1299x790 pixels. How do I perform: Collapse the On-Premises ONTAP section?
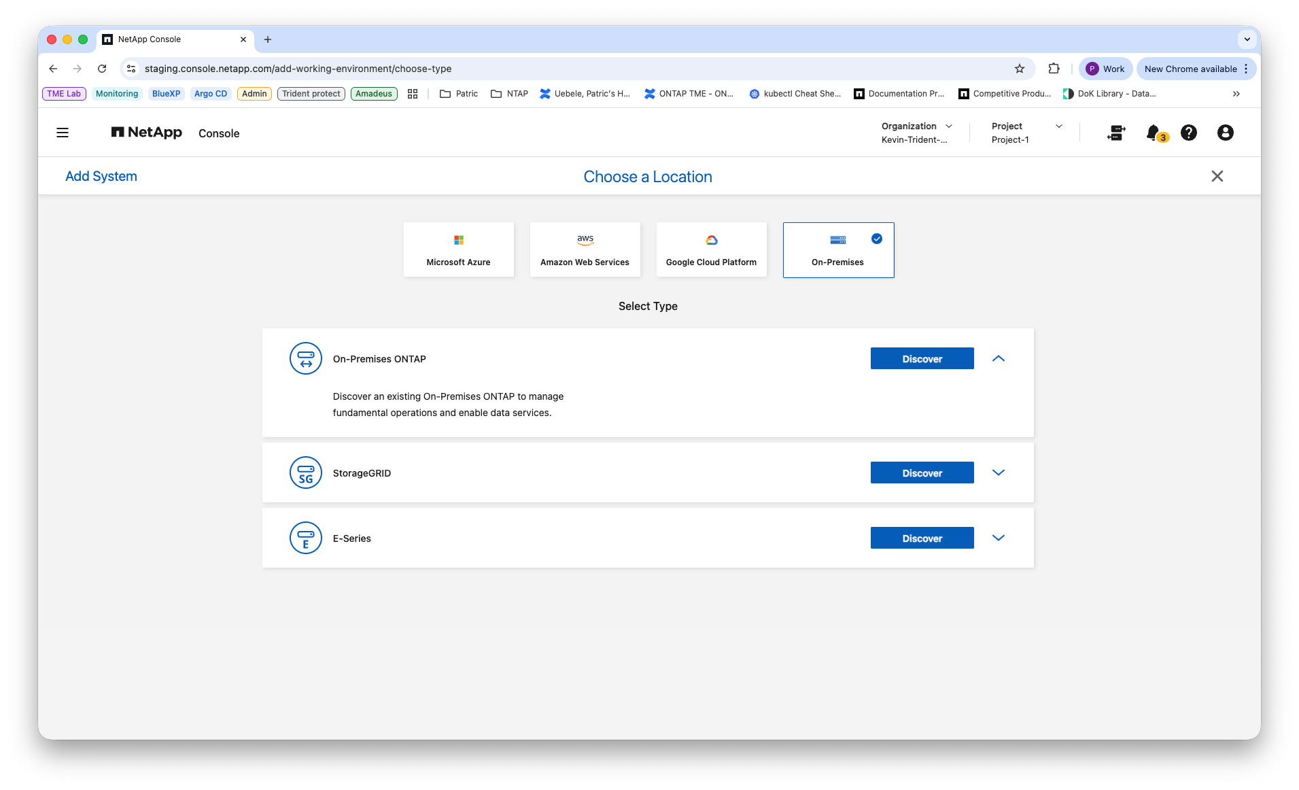[x=998, y=358]
